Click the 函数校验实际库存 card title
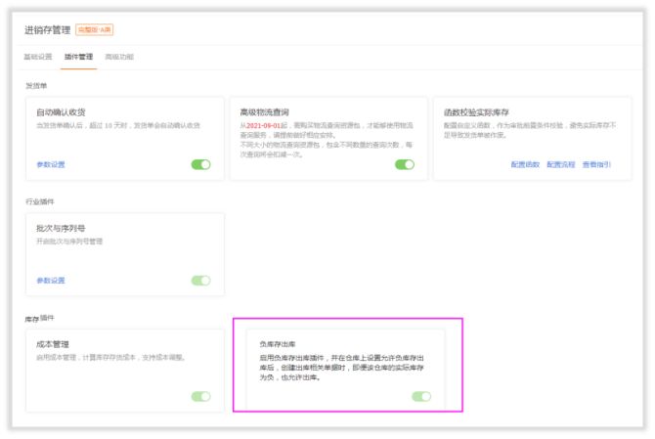The width and height of the screenshot is (655, 439). 476,112
